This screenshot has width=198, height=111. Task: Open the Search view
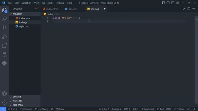tap(4, 19)
